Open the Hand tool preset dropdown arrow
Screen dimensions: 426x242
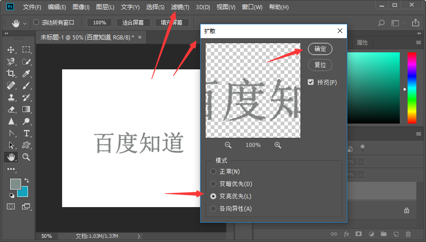pos(25,23)
